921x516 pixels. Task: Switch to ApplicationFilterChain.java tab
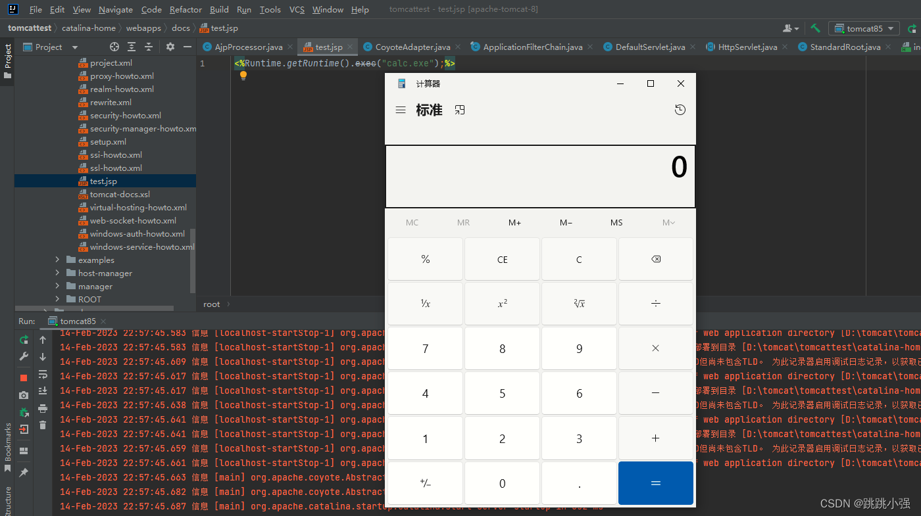(x=532, y=47)
